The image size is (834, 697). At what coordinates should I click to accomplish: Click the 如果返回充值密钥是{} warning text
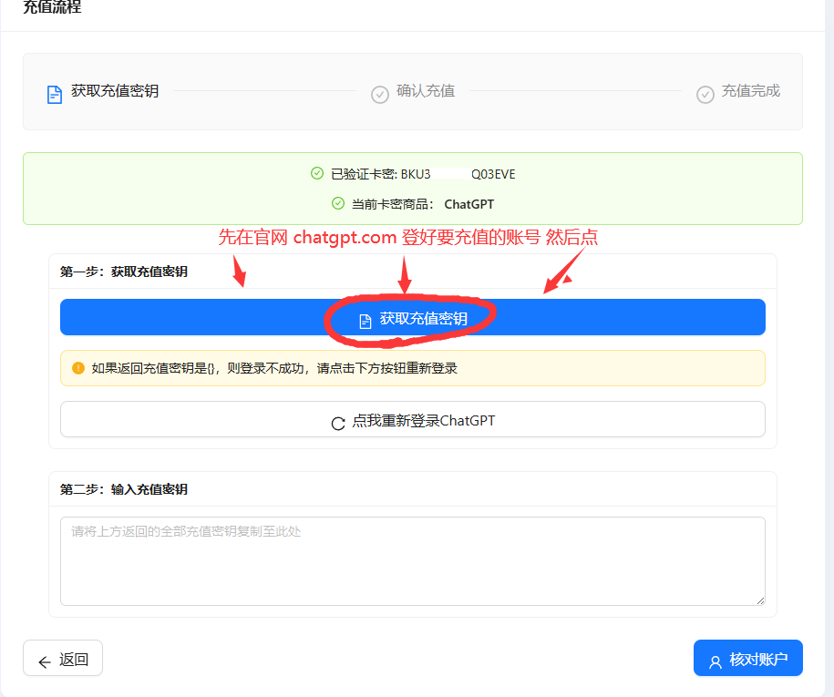(274, 368)
